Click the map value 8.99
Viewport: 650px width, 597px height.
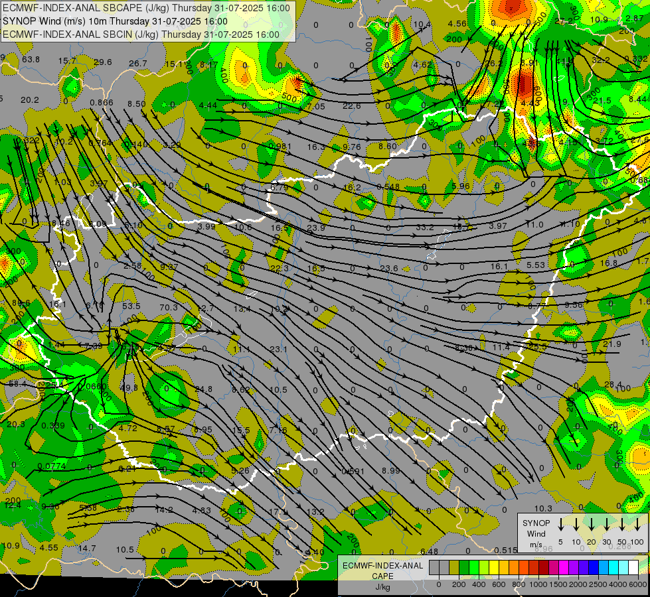pos(391,471)
